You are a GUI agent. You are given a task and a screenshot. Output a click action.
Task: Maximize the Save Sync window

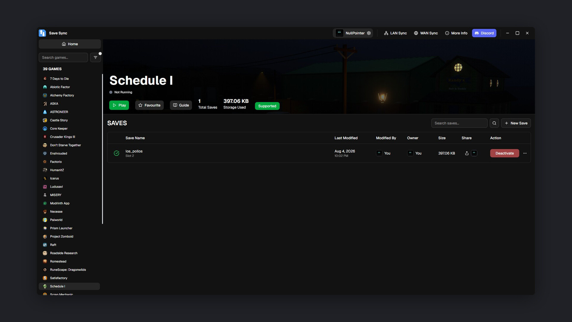pos(517,33)
